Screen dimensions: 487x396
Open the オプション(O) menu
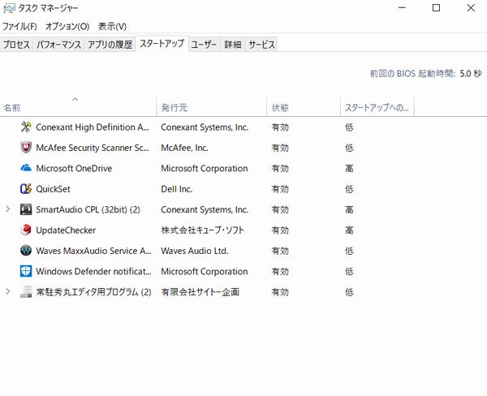click(x=67, y=27)
